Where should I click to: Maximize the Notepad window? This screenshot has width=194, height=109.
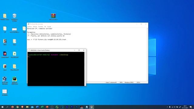click(x=141, y=24)
